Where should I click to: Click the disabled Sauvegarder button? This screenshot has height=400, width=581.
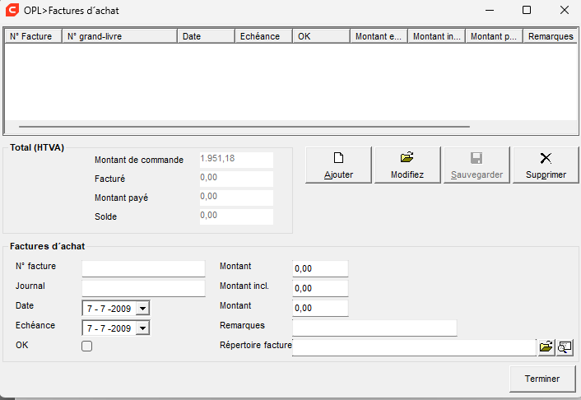[x=476, y=165]
